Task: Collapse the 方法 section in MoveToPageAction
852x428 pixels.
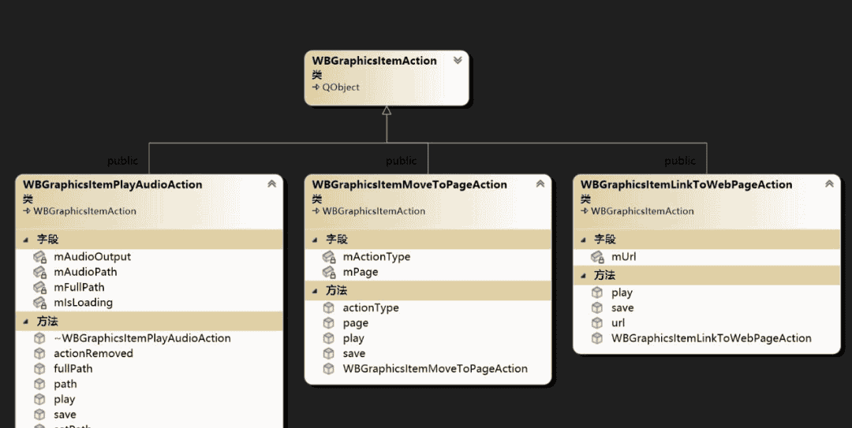Action: click(x=315, y=291)
